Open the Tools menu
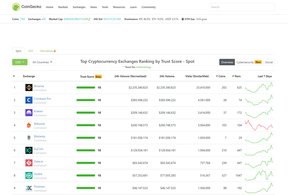Viewport: 288px width, 195px height. point(105,7)
